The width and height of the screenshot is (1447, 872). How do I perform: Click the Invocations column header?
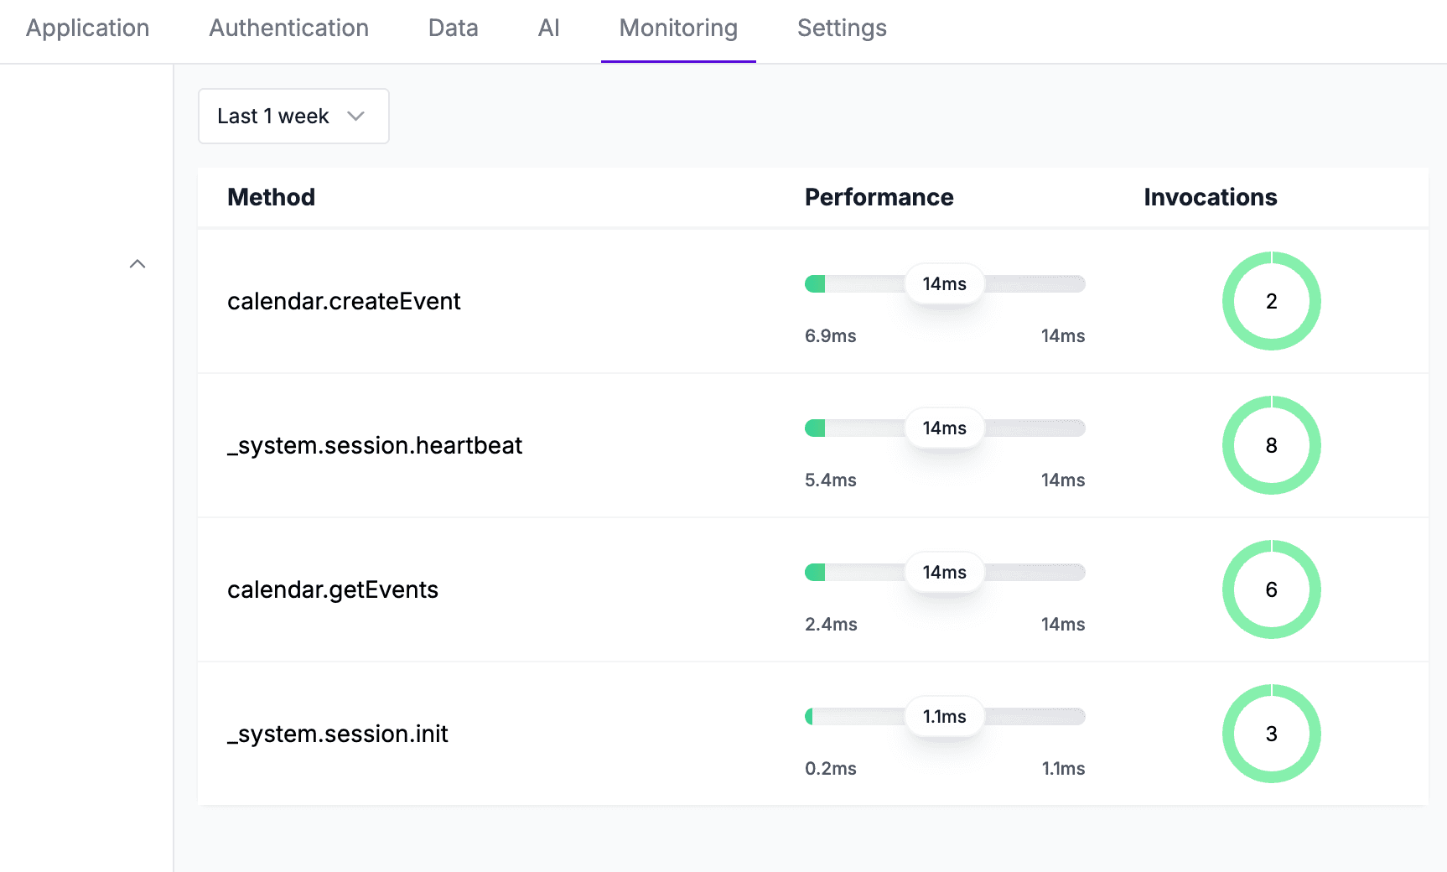pos(1210,197)
